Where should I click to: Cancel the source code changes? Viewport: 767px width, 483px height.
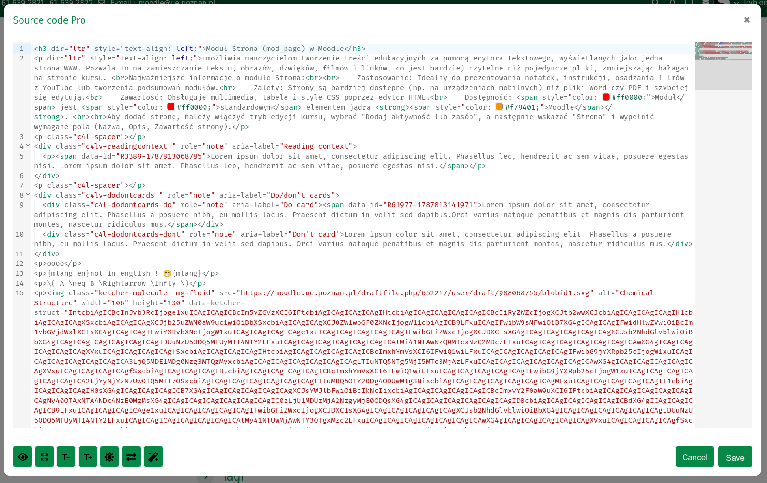click(695, 457)
